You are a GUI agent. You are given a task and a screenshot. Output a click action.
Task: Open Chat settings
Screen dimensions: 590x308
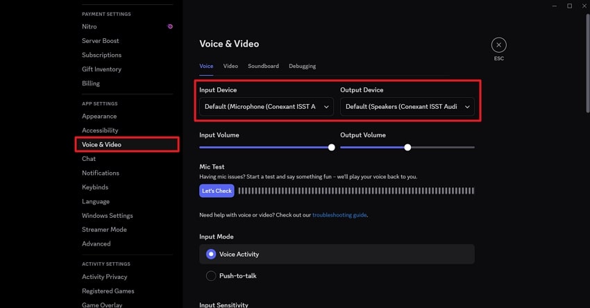point(89,159)
